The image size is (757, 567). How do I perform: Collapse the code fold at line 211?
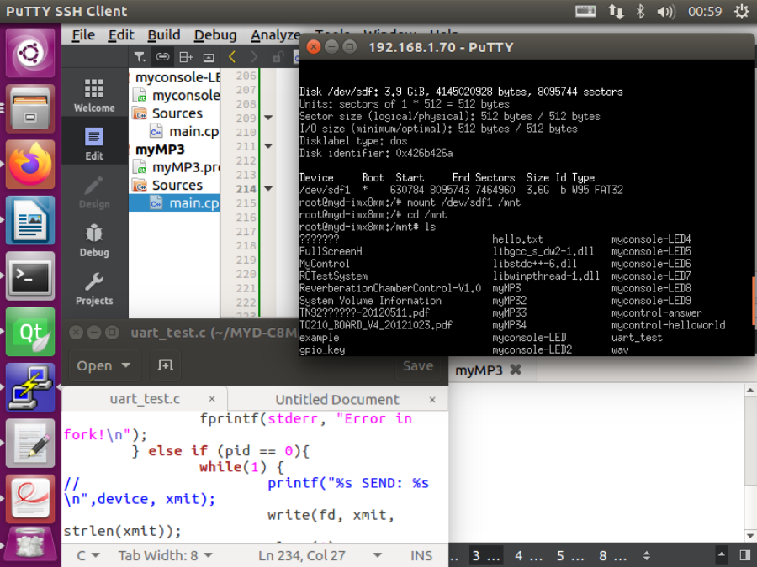tap(268, 146)
